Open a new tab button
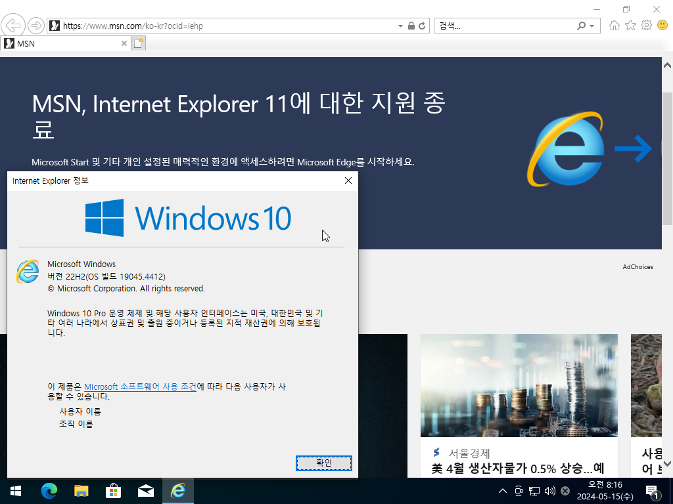 (x=138, y=43)
